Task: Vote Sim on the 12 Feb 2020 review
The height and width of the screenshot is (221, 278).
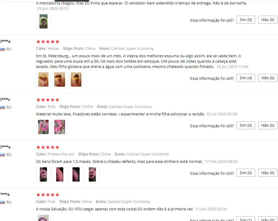Action: point(246,173)
